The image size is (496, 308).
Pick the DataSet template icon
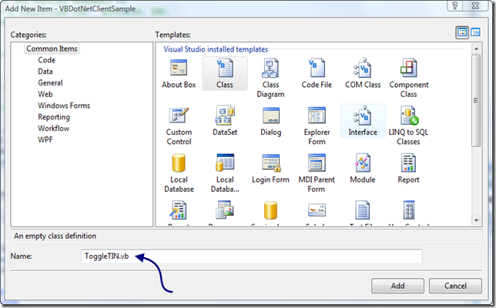point(225,115)
